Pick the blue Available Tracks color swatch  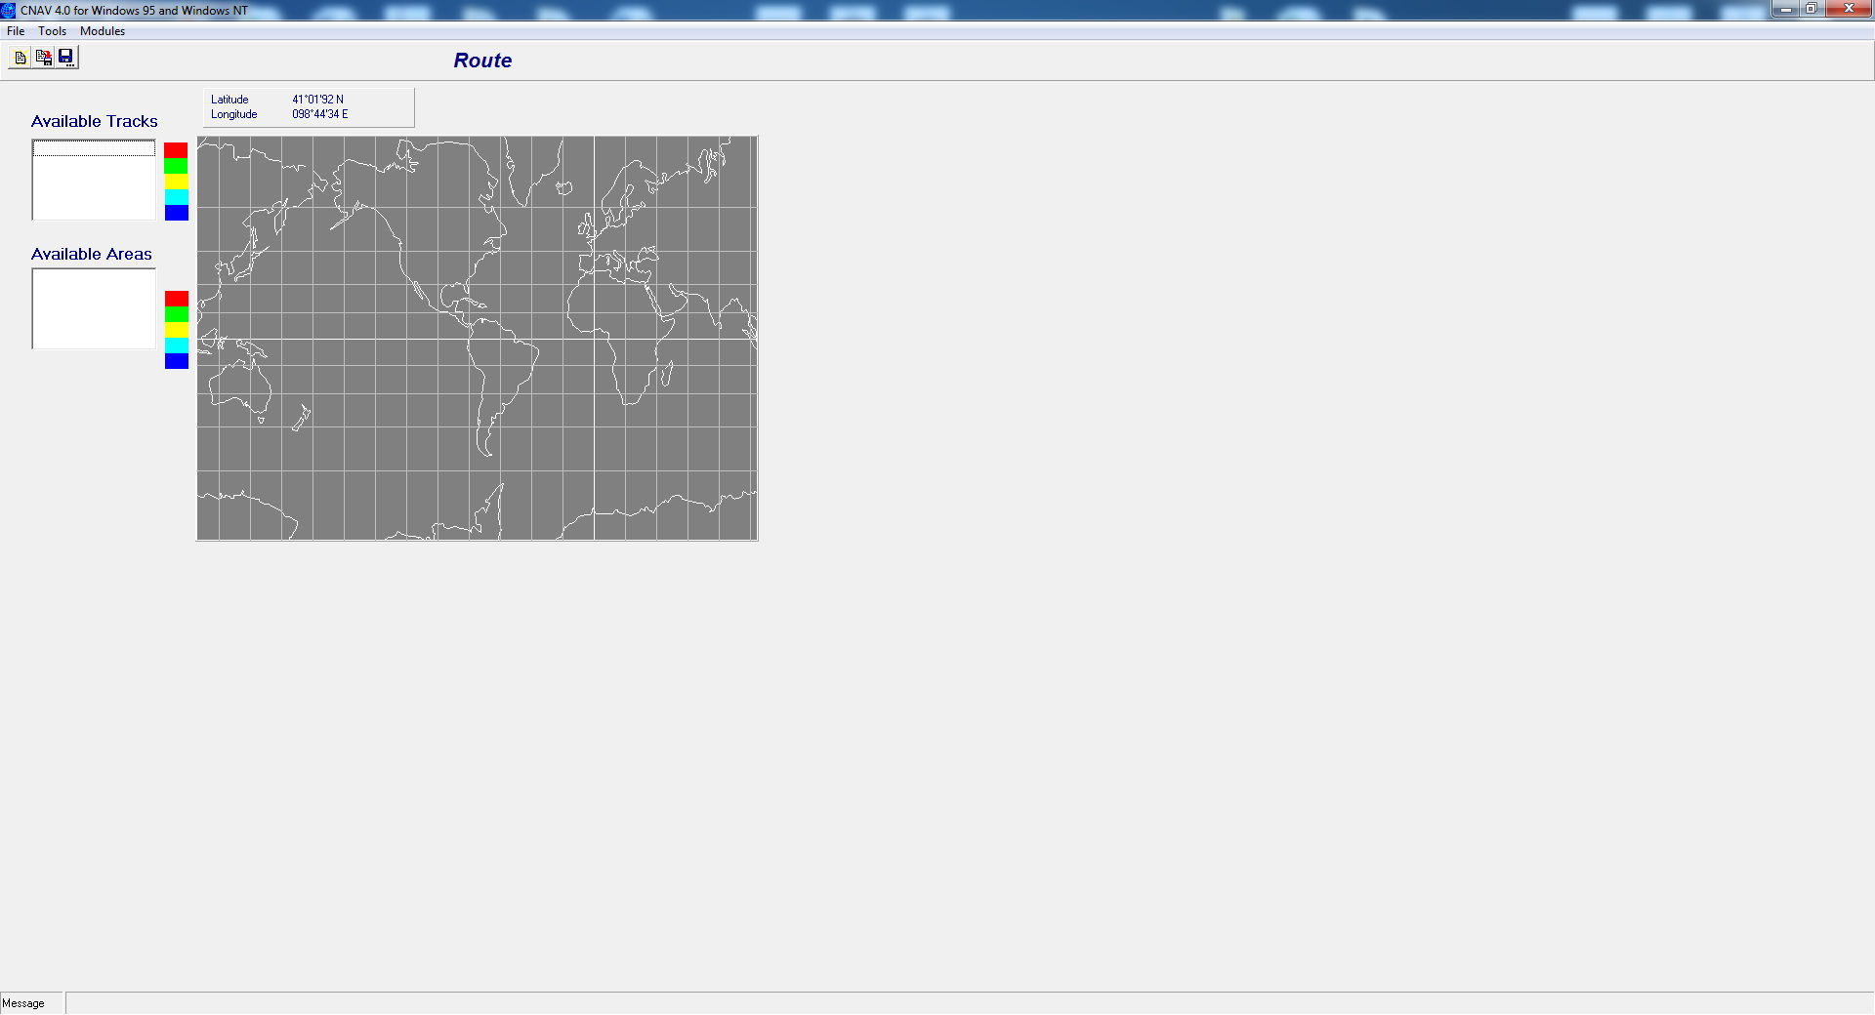click(176, 213)
